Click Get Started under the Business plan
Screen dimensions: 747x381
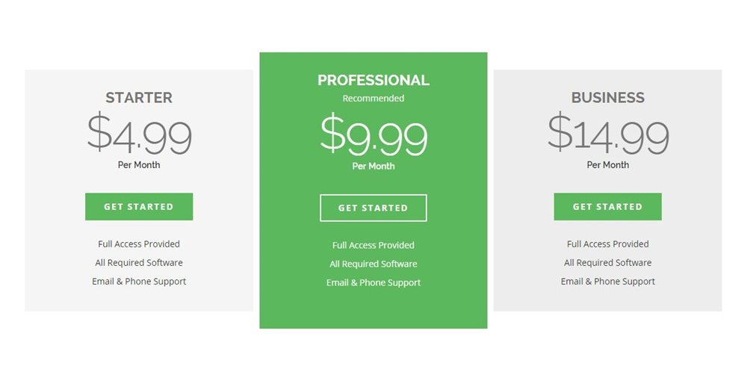(608, 207)
